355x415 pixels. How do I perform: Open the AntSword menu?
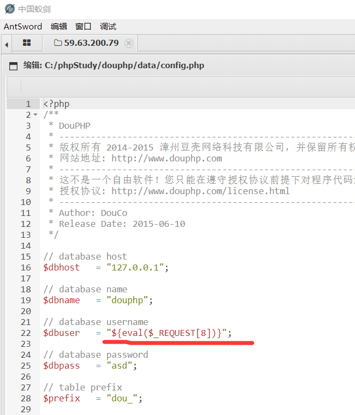coord(23,27)
